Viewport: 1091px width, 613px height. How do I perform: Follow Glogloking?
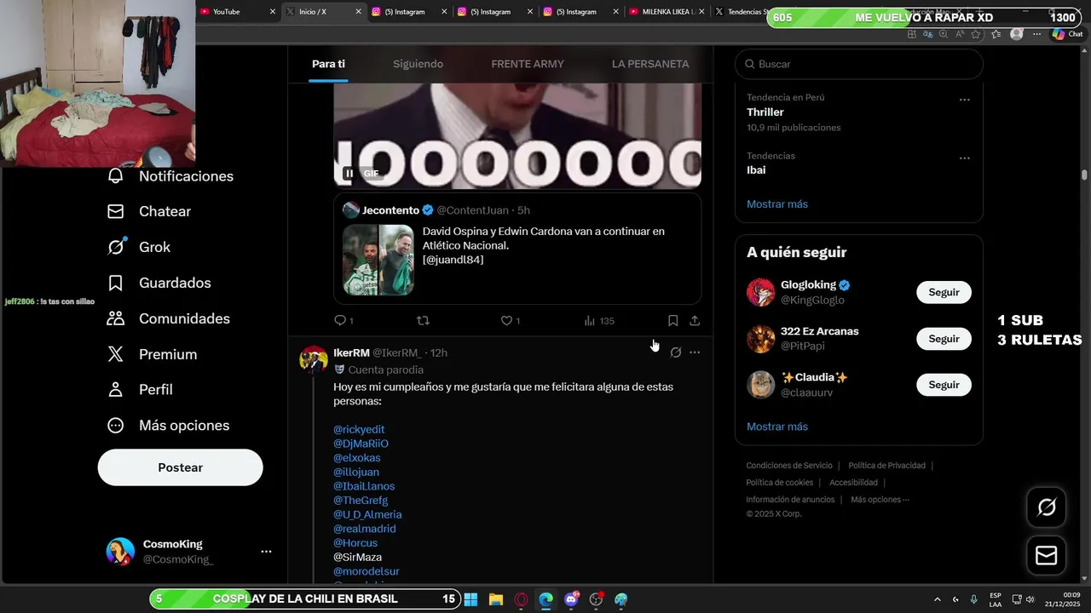point(944,292)
